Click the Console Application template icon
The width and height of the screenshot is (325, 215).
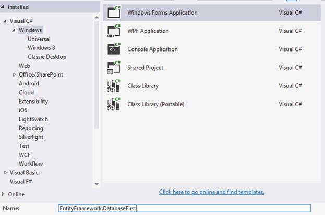click(x=114, y=49)
